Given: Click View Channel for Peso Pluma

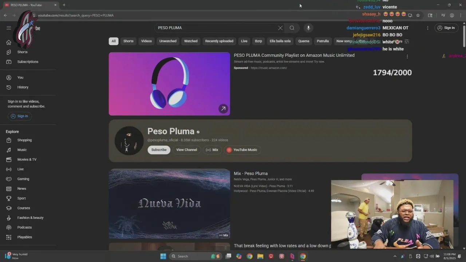Looking at the screenshot, I should pos(186,150).
